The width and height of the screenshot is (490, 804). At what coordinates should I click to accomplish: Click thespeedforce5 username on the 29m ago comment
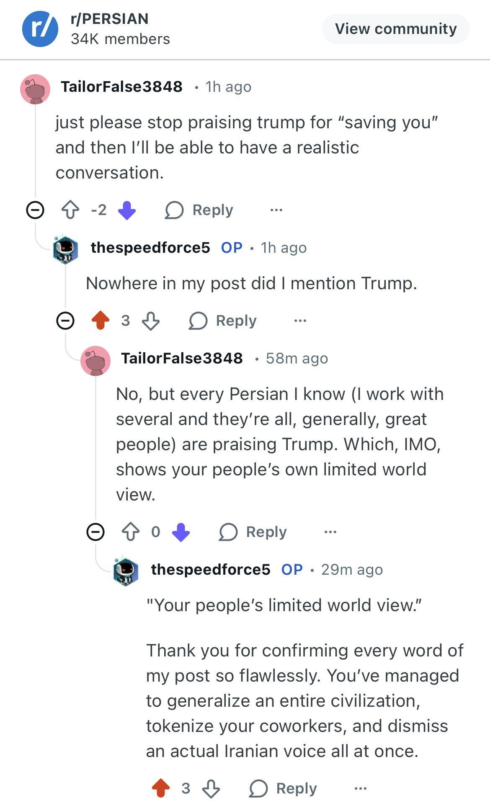tap(211, 570)
